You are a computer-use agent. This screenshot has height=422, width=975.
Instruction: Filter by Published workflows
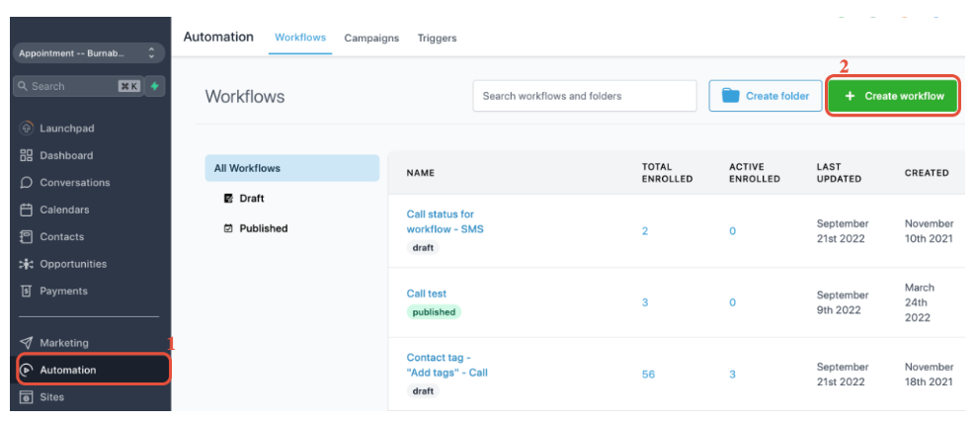[263, 228]
